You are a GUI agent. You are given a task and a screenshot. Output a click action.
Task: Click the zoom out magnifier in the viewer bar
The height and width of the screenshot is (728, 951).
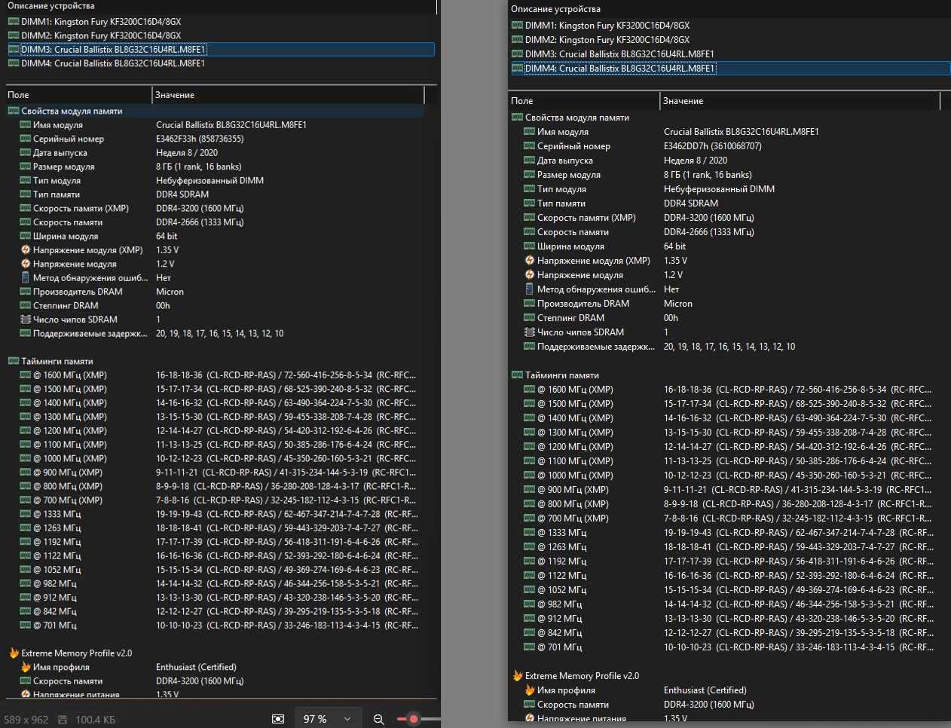click(379, 720)
